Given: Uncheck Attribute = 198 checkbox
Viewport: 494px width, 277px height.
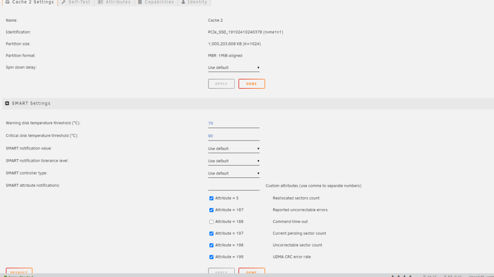Looking at the screenshot, I should pos(211,245).
